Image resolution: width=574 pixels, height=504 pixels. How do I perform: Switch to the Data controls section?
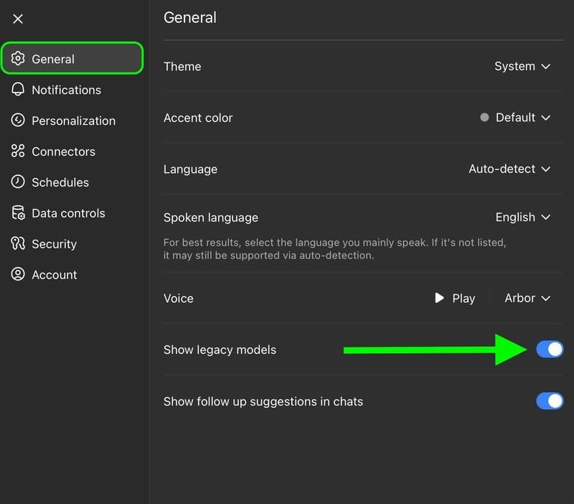68,213
